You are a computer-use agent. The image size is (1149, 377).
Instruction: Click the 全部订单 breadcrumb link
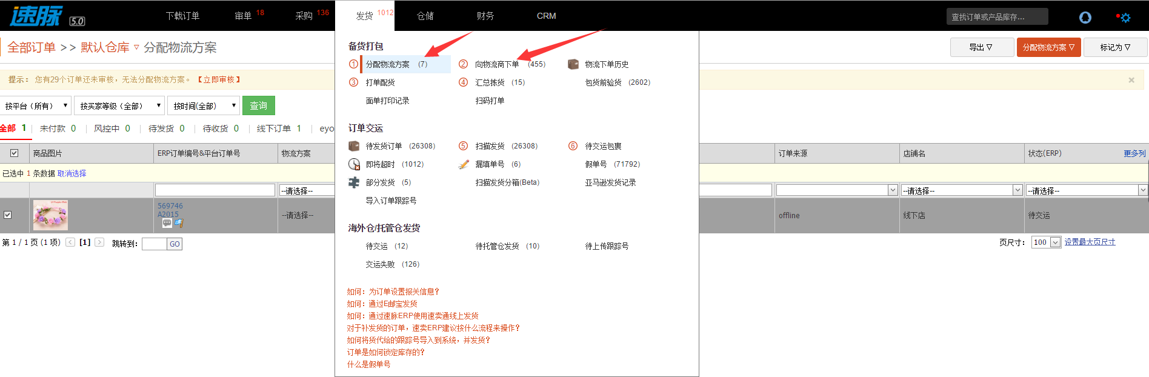click(32, 47)
